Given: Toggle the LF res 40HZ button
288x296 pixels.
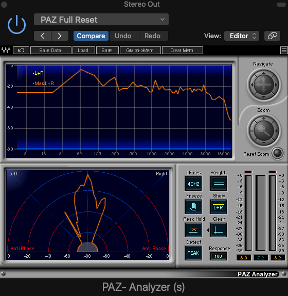Looking at the screenshot, I should pos(193,184).
